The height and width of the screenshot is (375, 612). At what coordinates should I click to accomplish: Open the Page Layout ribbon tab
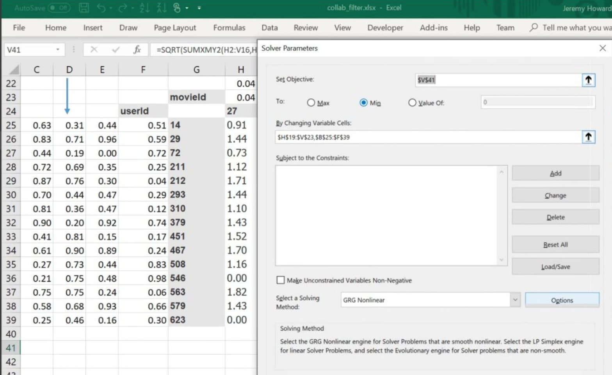pos(175,28)
